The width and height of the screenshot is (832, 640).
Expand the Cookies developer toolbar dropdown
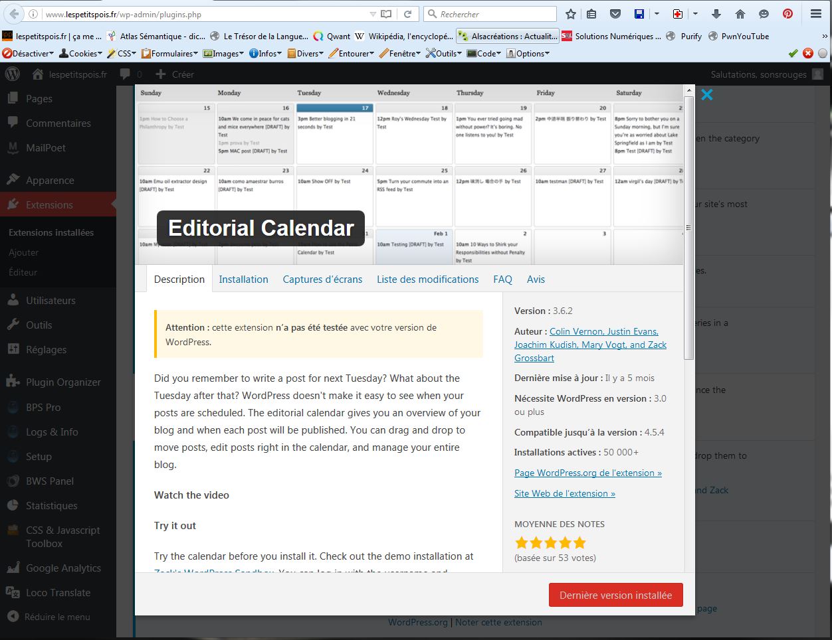[81, 54]
